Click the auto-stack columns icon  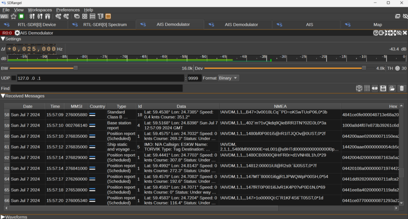point(100,16)
